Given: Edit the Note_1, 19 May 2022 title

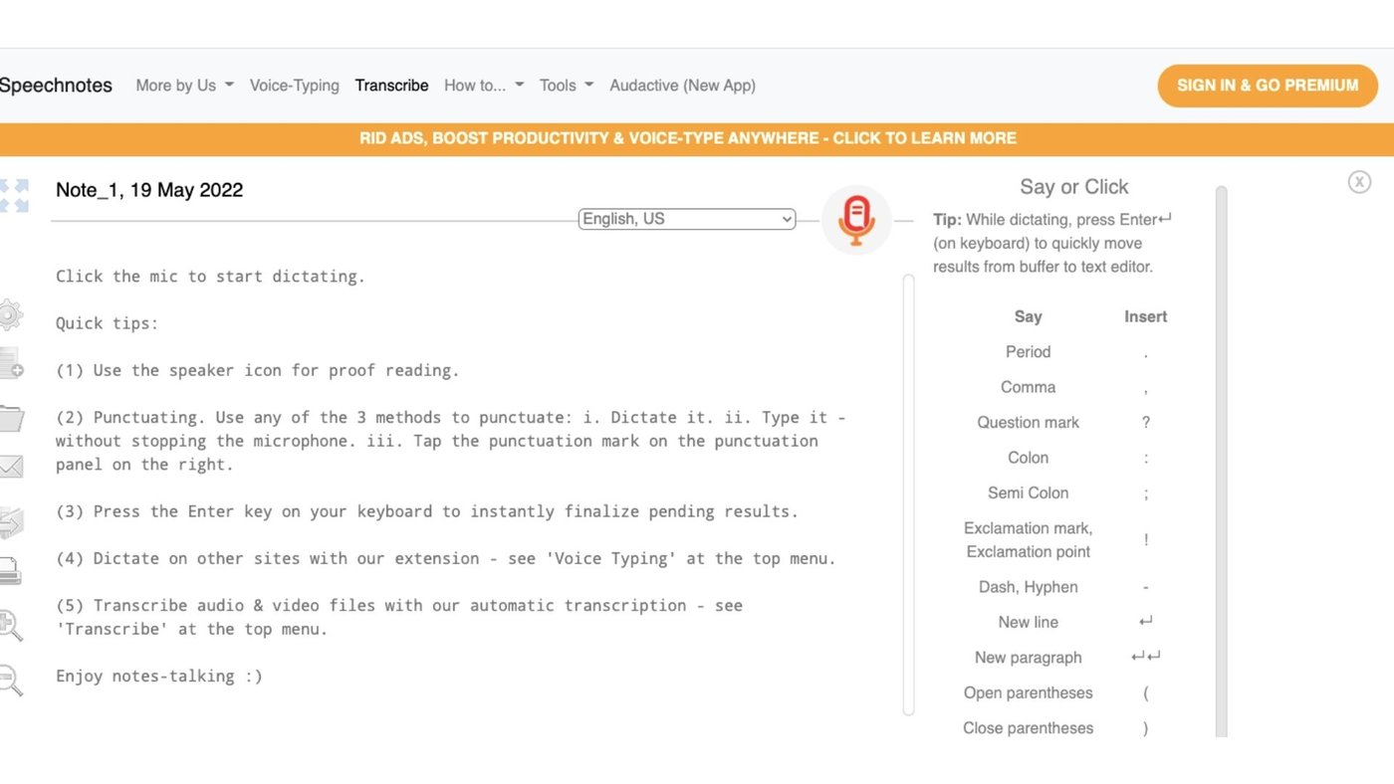Looking at the screenshot, I should click(149, 190).
